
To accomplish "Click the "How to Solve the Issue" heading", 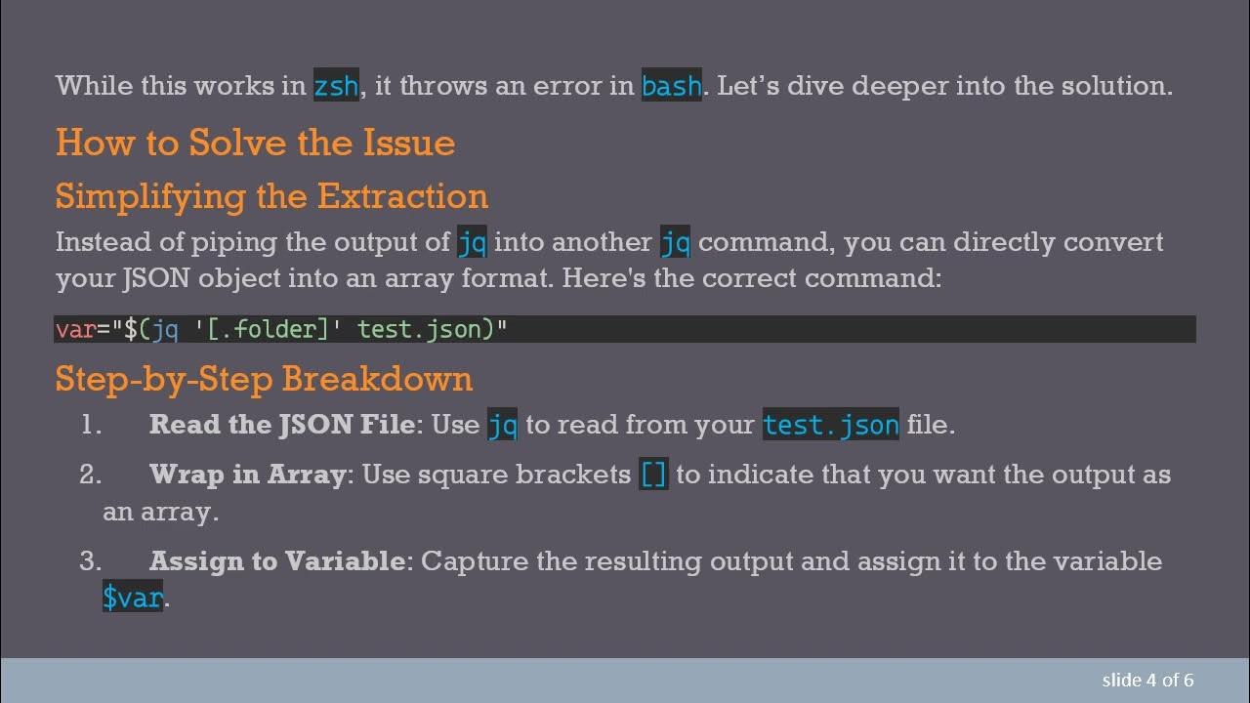I will 255,143.
